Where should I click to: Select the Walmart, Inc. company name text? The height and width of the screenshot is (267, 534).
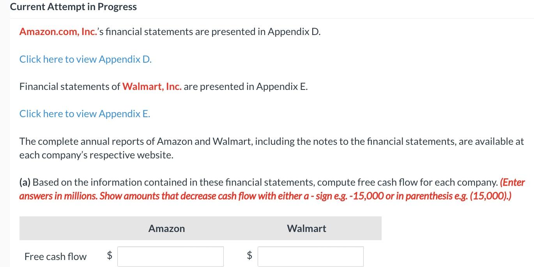coord(152,86)
